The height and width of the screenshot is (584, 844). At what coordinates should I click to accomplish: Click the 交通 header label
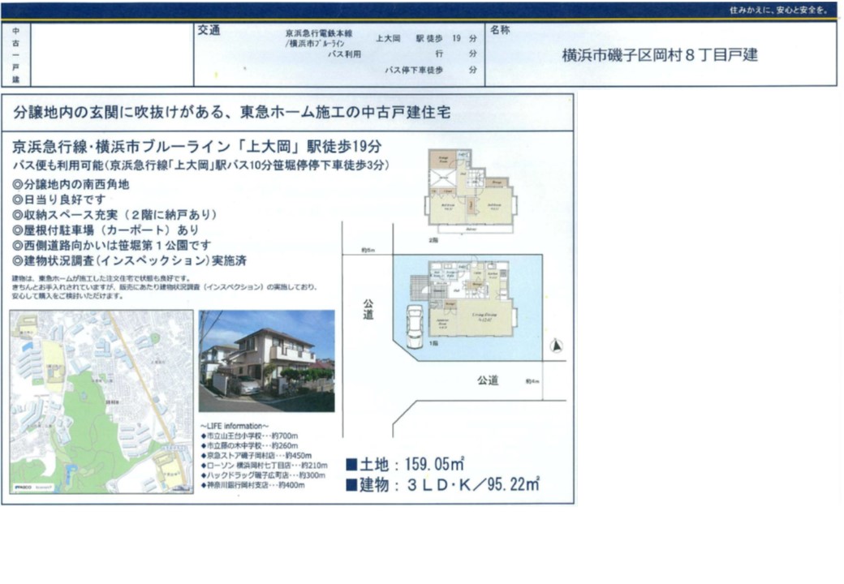[x=209, y=31]
